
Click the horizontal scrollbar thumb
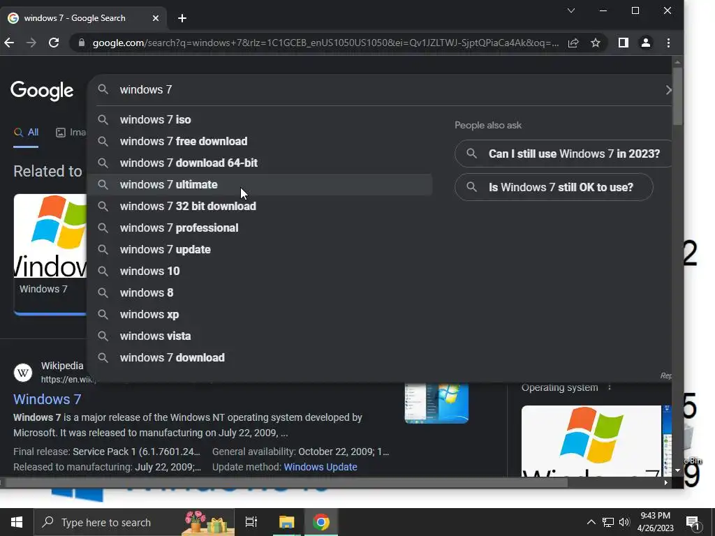tap(286, 483)
